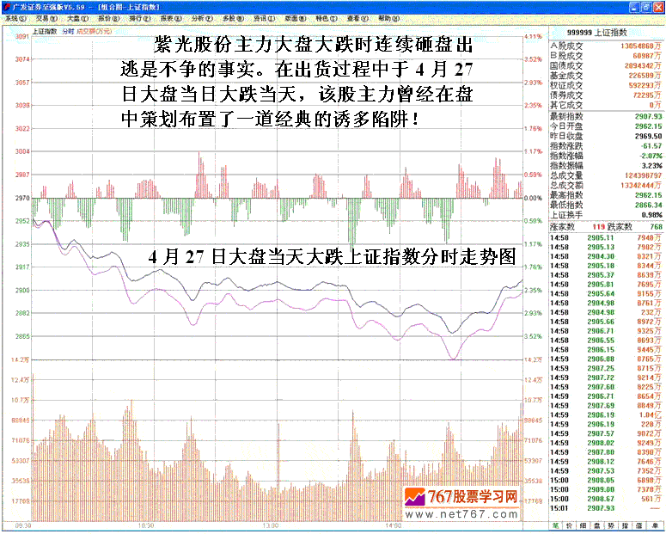Switch to the 笔 tab at bottom right

[x=556, y=524]
